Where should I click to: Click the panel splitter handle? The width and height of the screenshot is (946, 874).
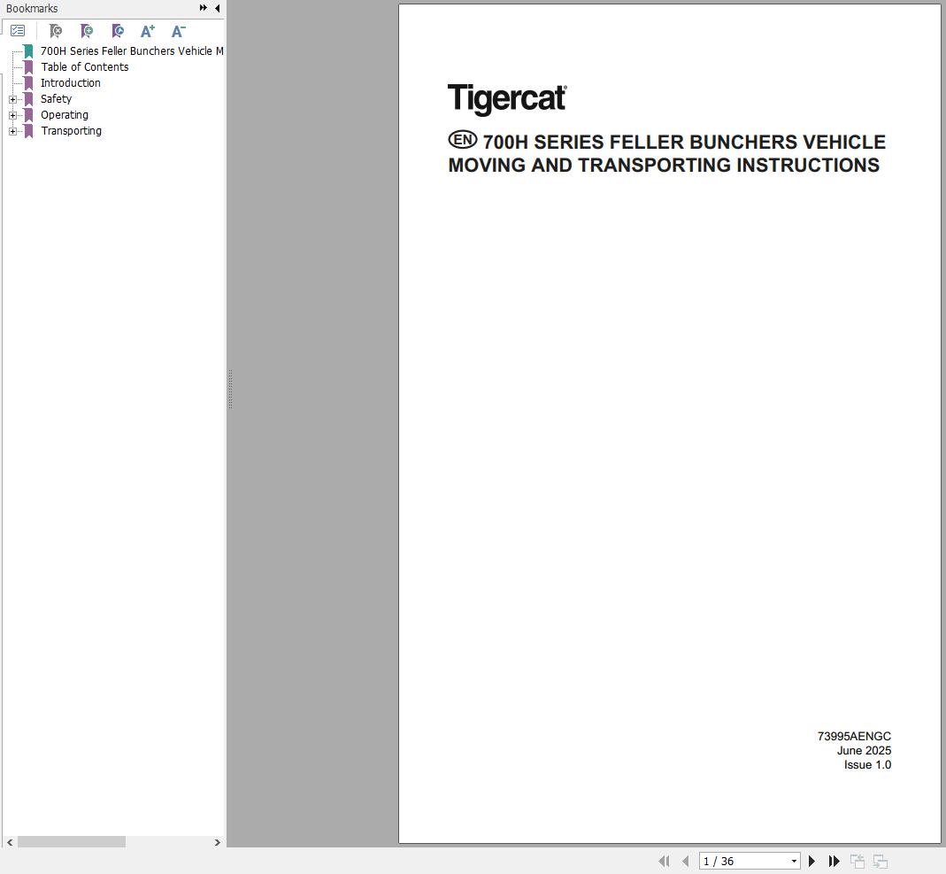tap(230, 390)
